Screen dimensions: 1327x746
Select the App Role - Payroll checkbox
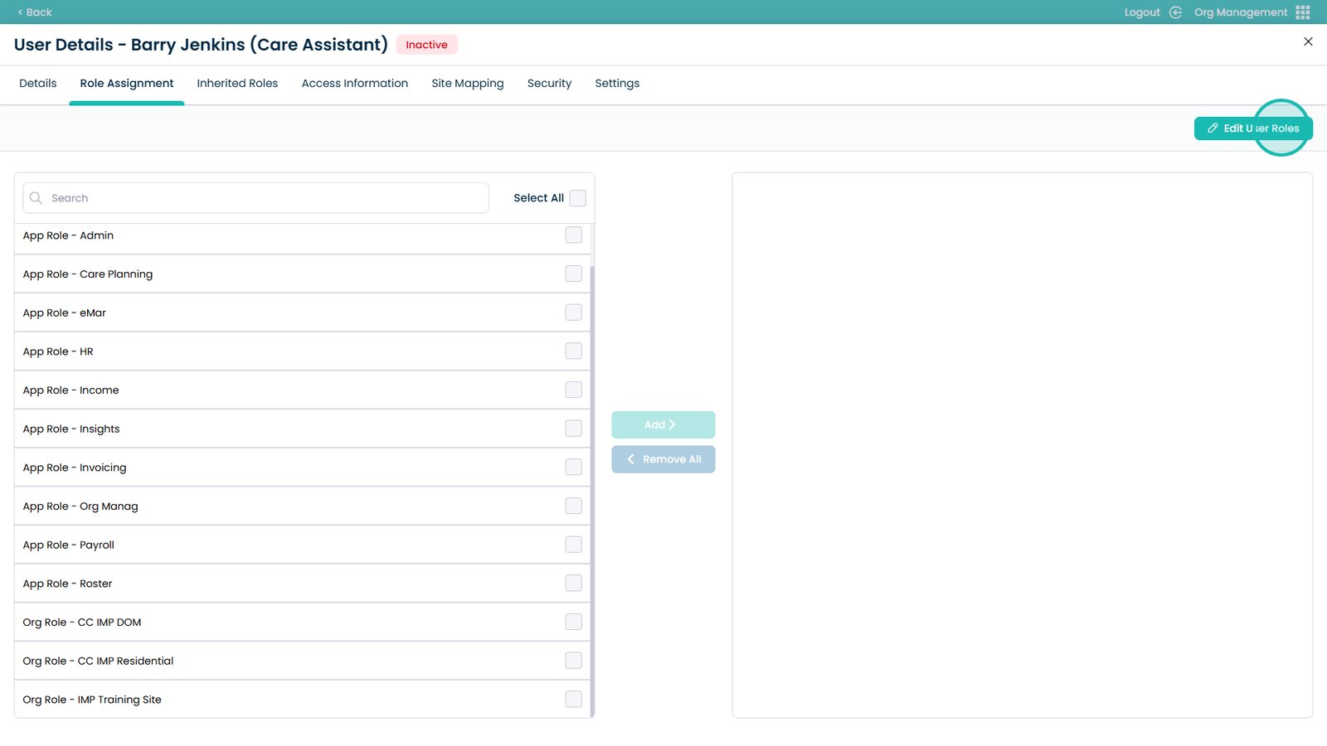click(x=573, y=545)
